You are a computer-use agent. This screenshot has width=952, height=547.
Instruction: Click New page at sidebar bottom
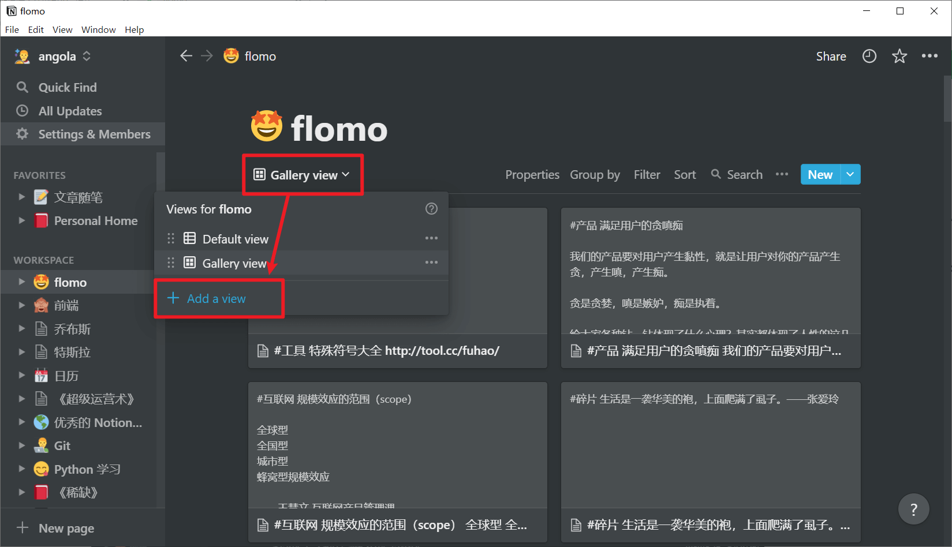pos(83,527)
